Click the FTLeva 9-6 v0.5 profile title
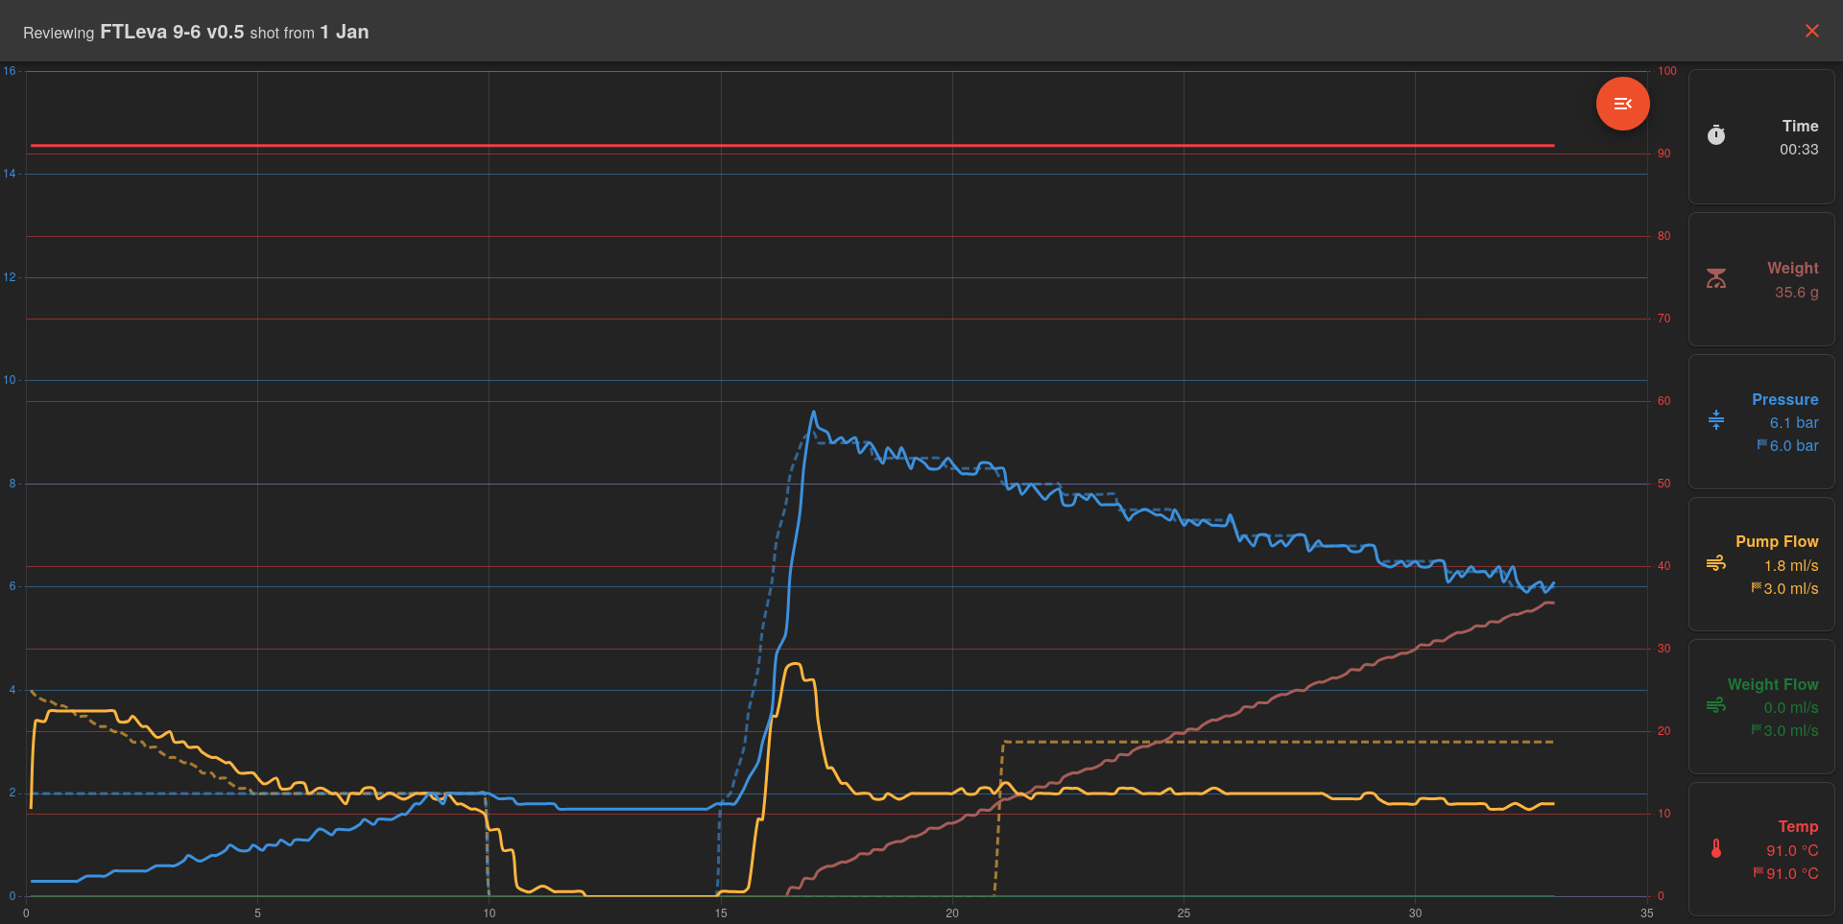This screenshot has height=924, width=1843. click(172, 32)
